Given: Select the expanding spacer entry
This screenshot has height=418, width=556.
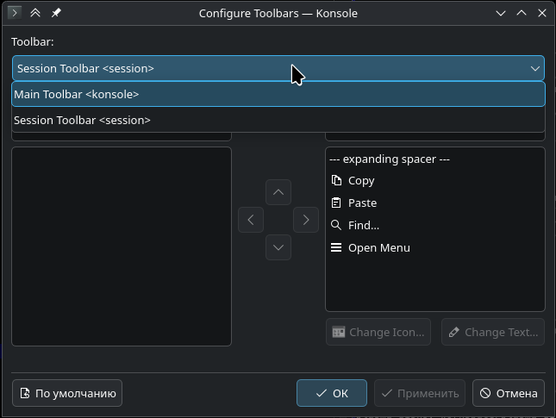Looking at the screenshot, I should [390, 159].
